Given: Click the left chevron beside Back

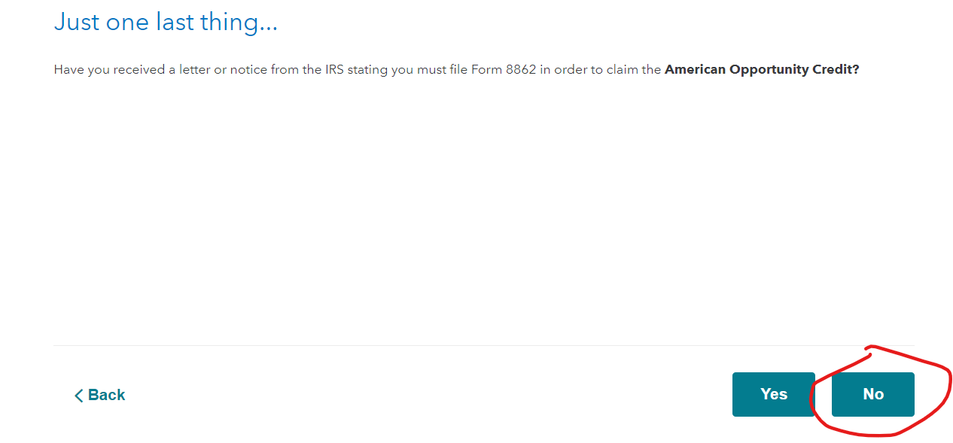Looking at the screenshot, I should coord(78,396).
